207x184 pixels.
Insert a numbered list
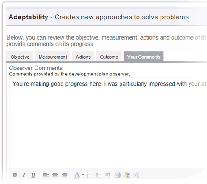[99, 175]
